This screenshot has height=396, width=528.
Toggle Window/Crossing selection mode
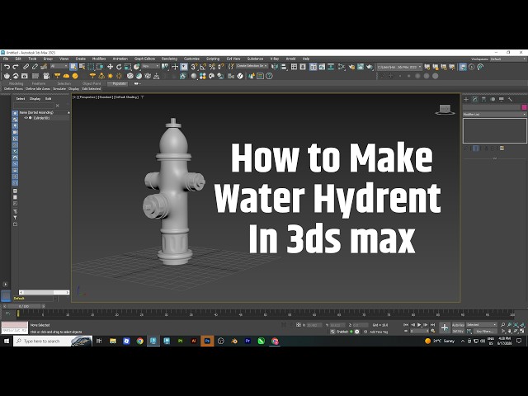tap(100, 67)
